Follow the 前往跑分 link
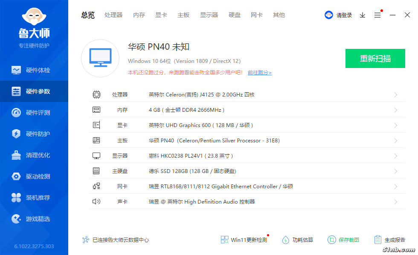 tap(259, 73)
